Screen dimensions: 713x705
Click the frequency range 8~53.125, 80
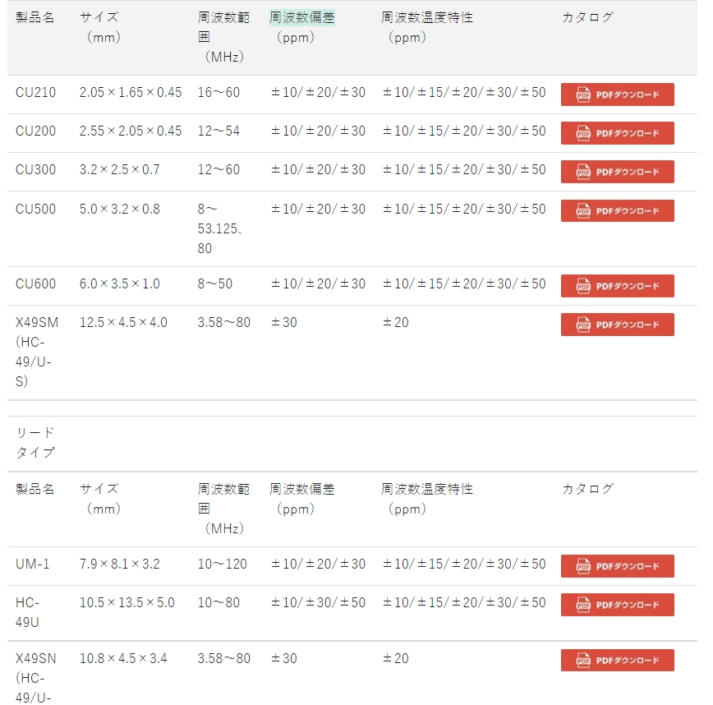coord(220,228)
